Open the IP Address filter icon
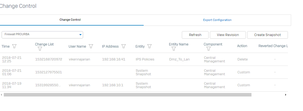 pos(124,46)
